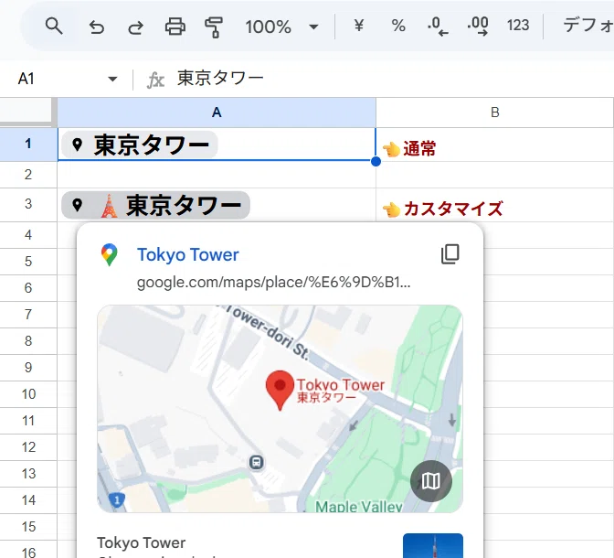Copy the Tokyo Tower map link
The image size is (614, 558).
(x=450, y=254)
